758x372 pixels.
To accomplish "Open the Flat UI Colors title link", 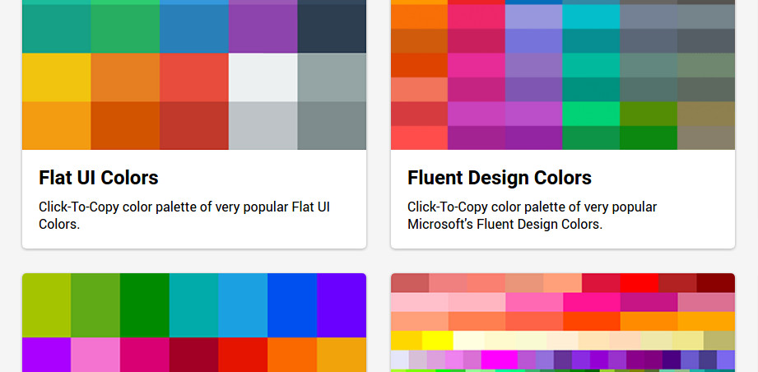I will tap(99, 178).
